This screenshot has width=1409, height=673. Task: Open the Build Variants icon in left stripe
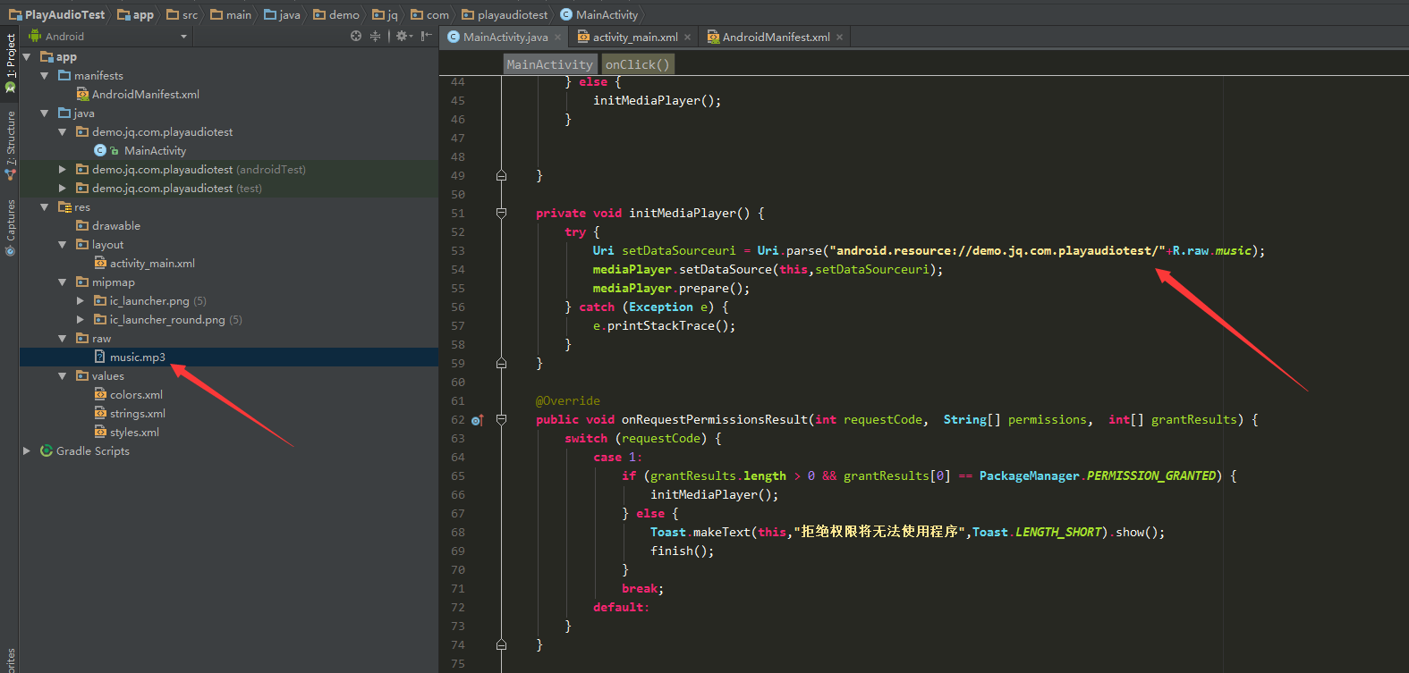11,88
